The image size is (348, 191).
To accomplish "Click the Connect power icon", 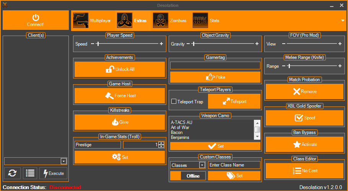I will pos(36,18).
